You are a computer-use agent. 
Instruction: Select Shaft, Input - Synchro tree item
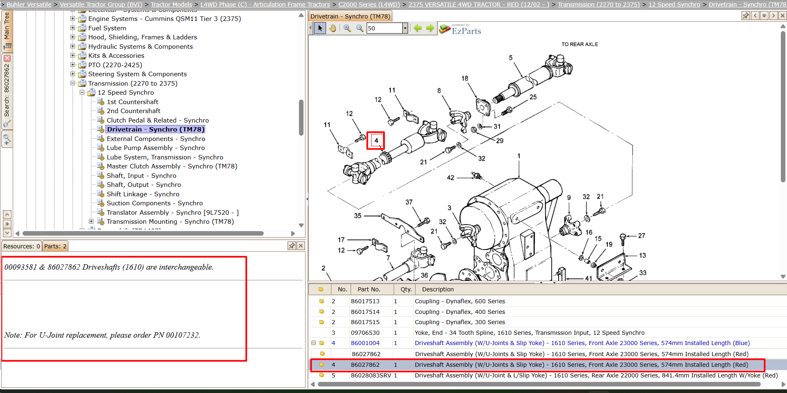point(141,176)
